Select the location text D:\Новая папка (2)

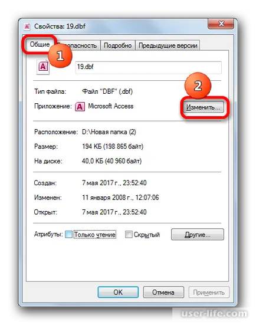[109, 132]
